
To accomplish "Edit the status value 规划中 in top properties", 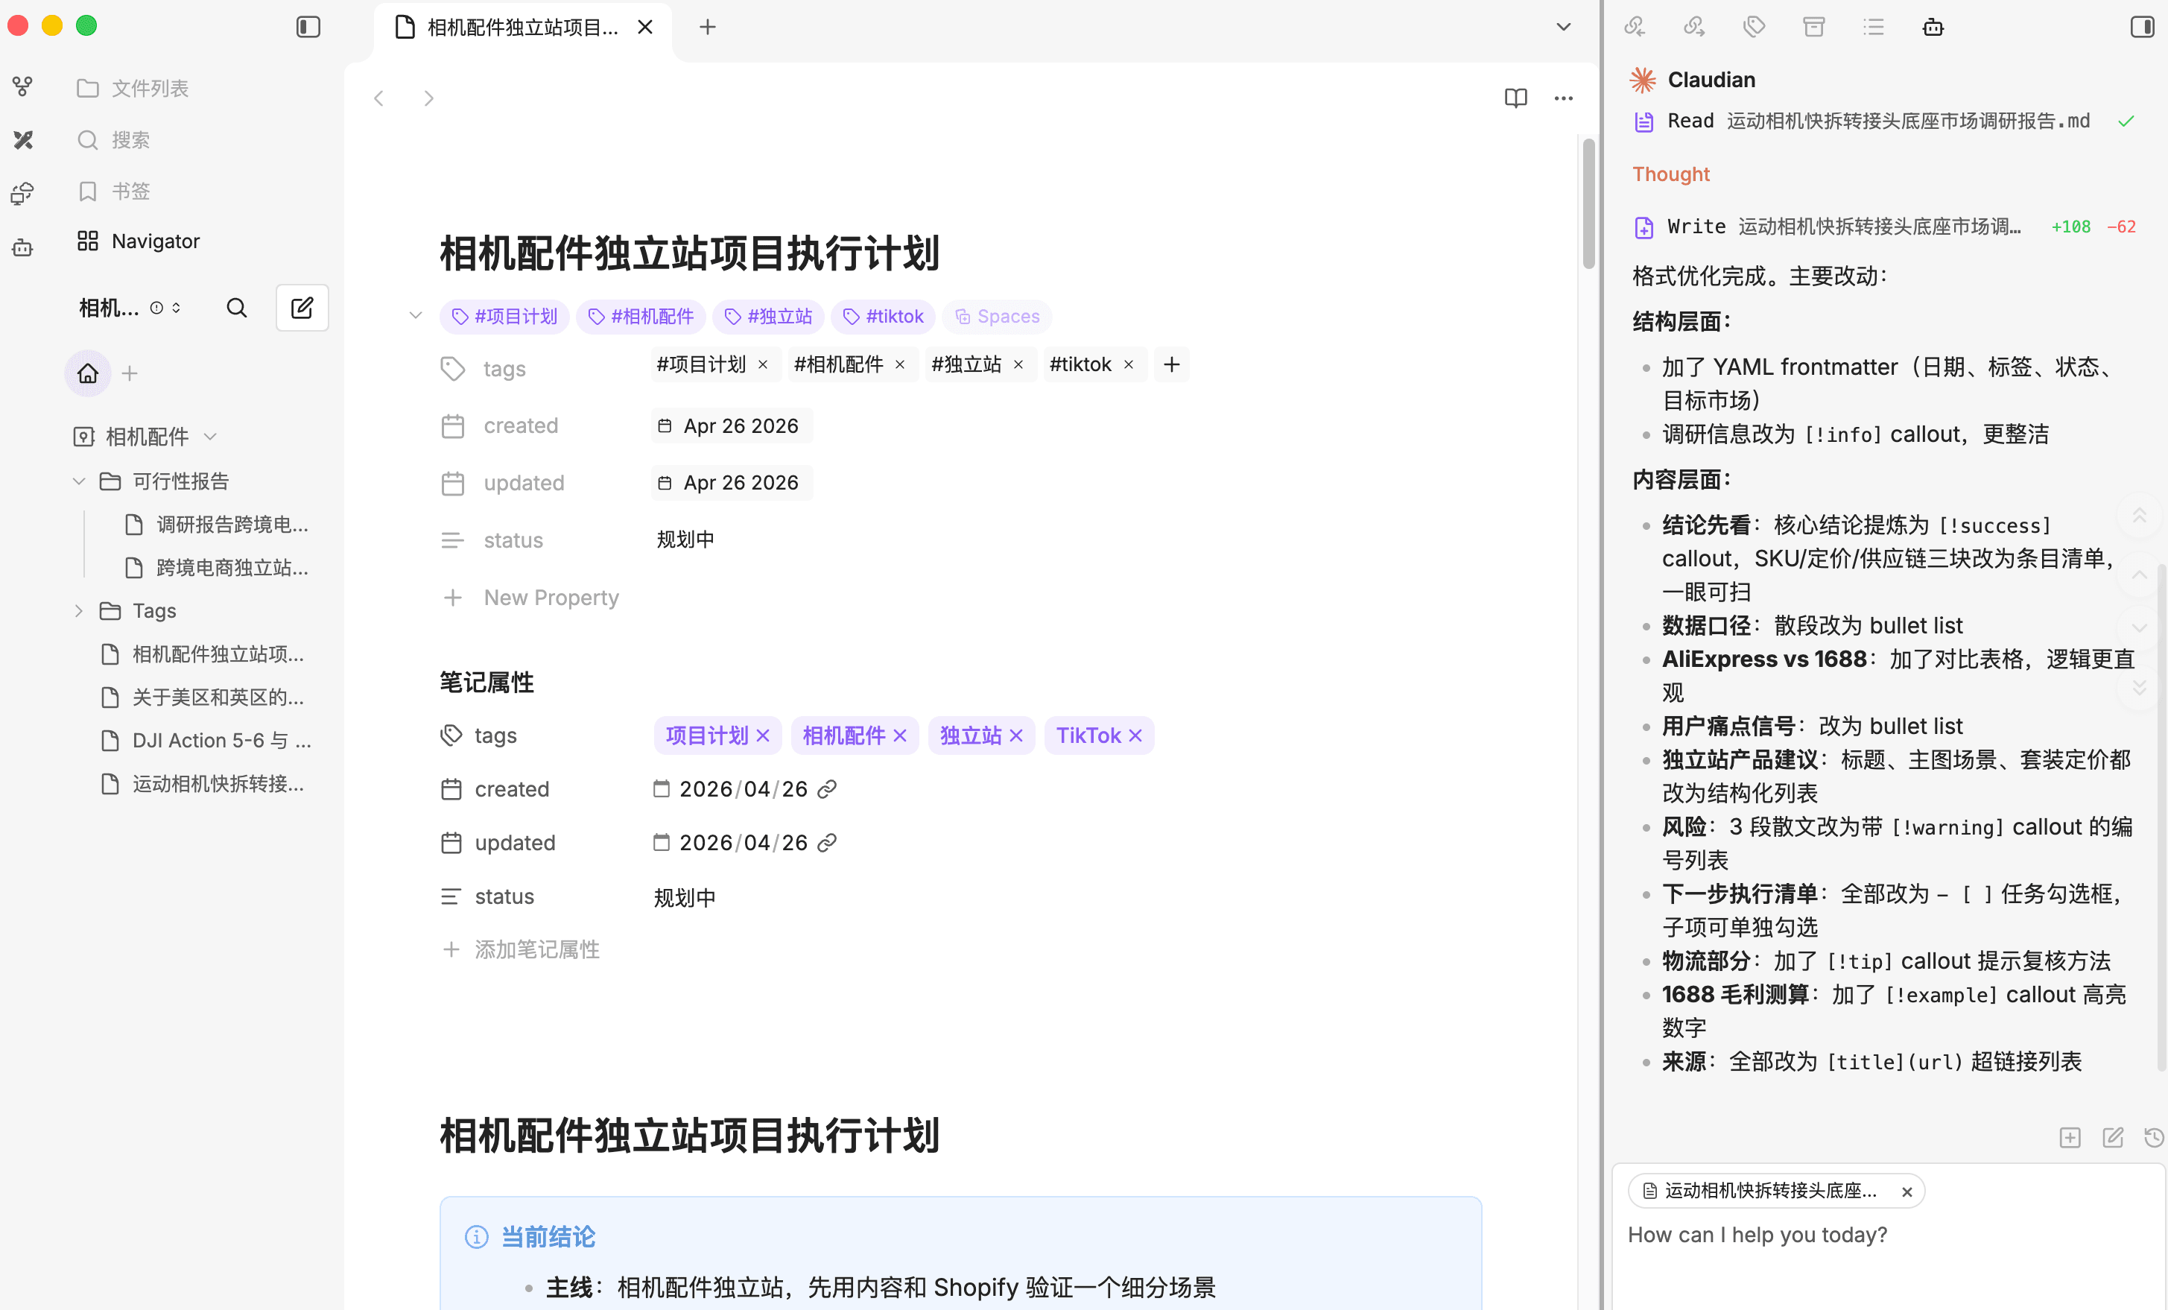I will (x=685, y=540).
